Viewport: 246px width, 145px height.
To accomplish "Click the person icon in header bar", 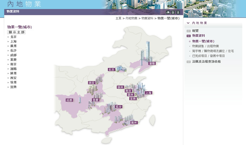I will (177, 12).
